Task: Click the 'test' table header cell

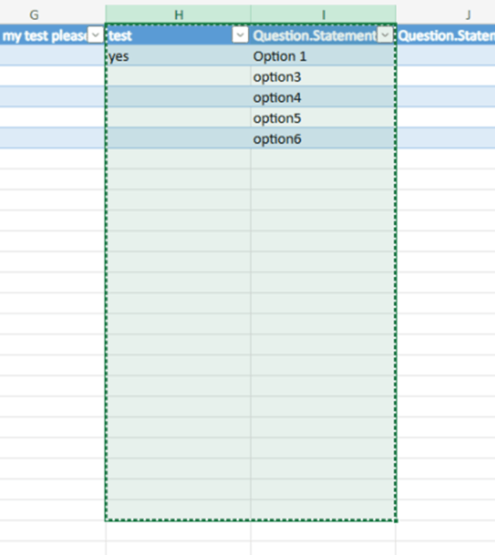Action: click(x=178, y=35)
